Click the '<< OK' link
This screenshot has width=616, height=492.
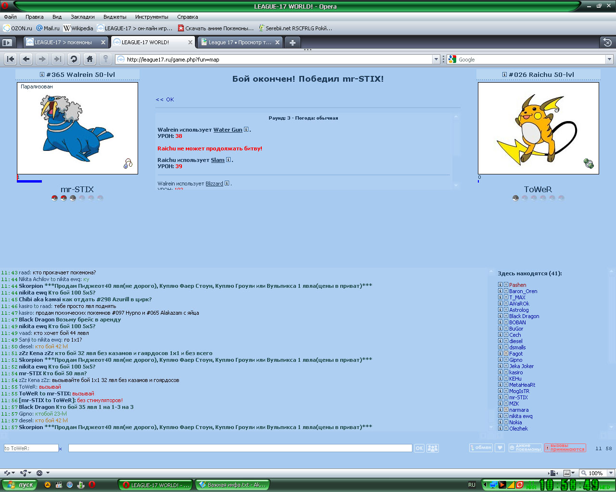point(165,99)
